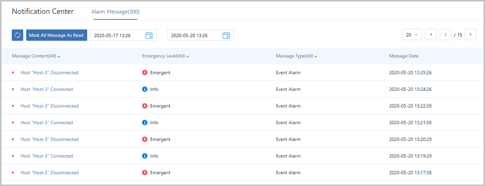Click the page number input box
This screenshot has height=186, width=485.
click(445, 35)
